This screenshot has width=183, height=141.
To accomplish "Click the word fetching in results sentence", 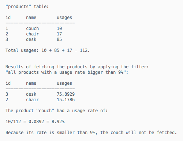I will pyautogui.click(x=44, y=67).
